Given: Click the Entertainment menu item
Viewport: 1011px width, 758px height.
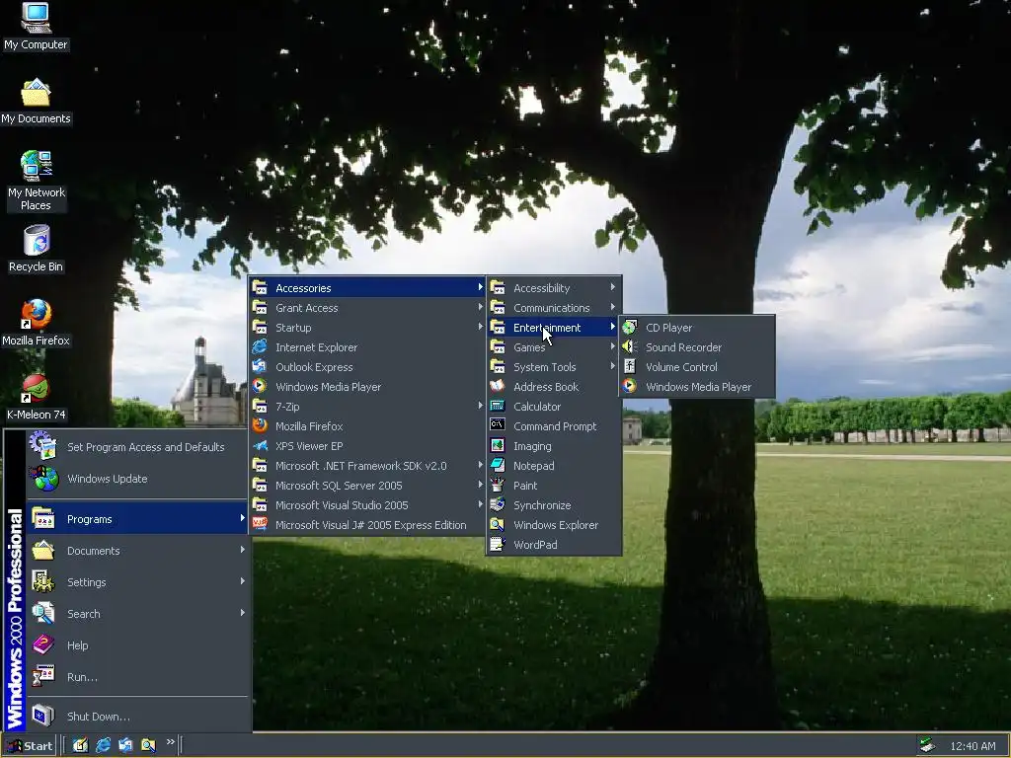Looking at the screenshot, I should click(x=555, y=328).
